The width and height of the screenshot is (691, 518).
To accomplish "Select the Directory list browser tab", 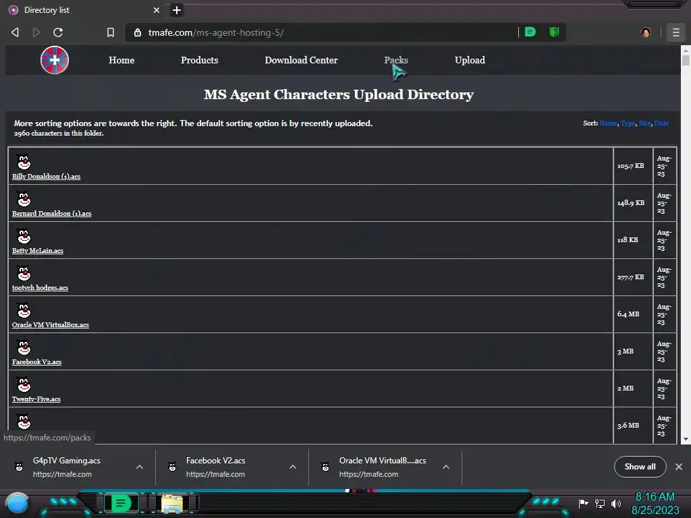I will click(84, 9).
